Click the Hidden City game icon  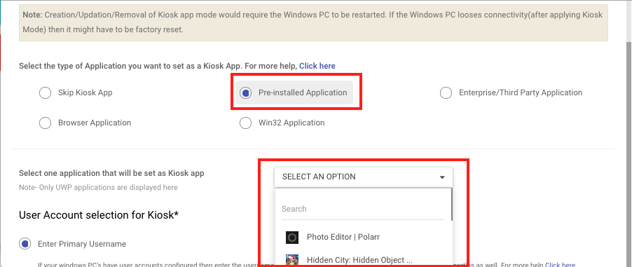[x=291, y=260]
